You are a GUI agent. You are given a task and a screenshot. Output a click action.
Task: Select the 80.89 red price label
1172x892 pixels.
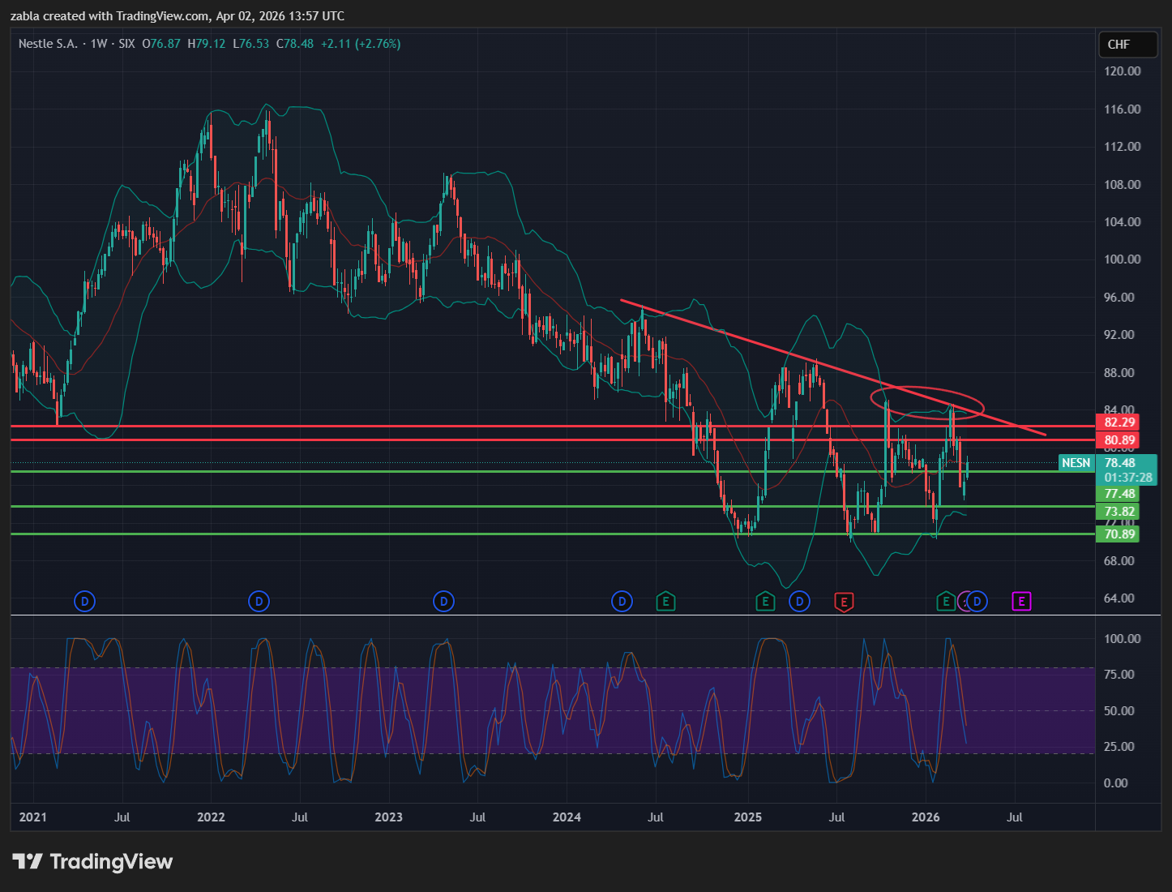tap(1119, 440)
